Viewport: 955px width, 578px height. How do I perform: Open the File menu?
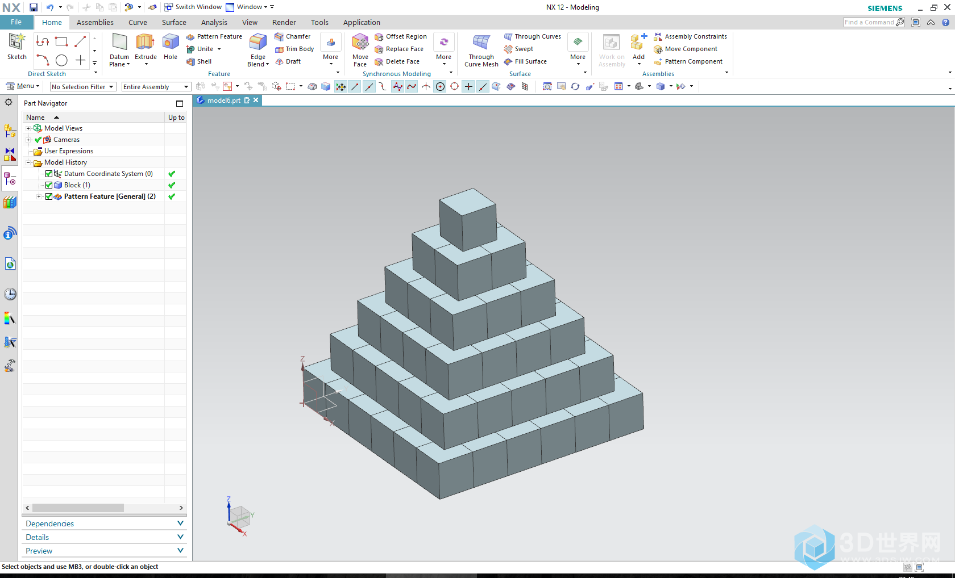[16, 22]
